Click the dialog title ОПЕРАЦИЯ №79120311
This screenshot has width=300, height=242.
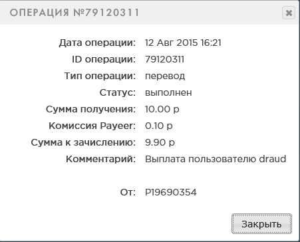pyautogui.click(x=75, y=13)
